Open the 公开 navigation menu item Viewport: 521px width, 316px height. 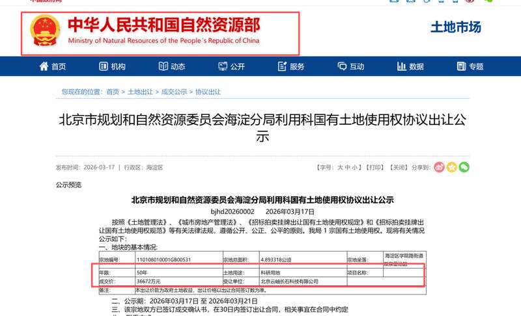(x=232, y=66)
